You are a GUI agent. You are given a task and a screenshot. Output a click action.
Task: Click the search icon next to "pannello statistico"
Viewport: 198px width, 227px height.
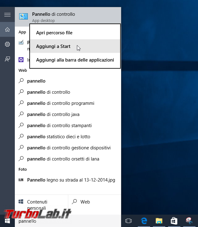pyautogui.click(x=21, y=136)
